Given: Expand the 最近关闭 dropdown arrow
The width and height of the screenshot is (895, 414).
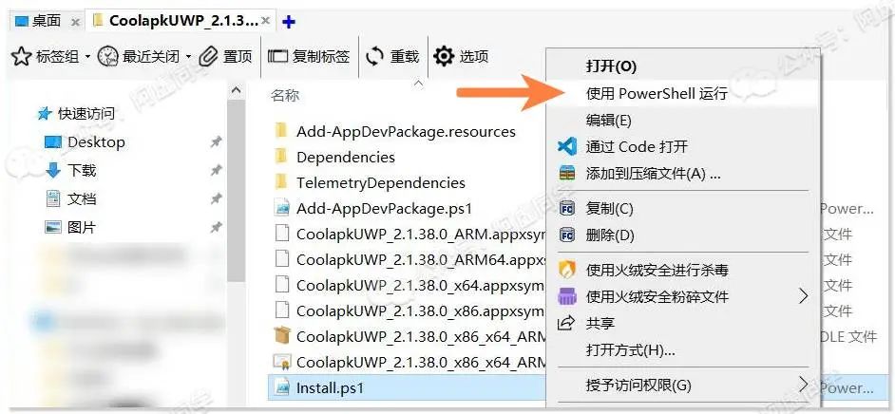Looking at the screenshot, I should point(188,57).
